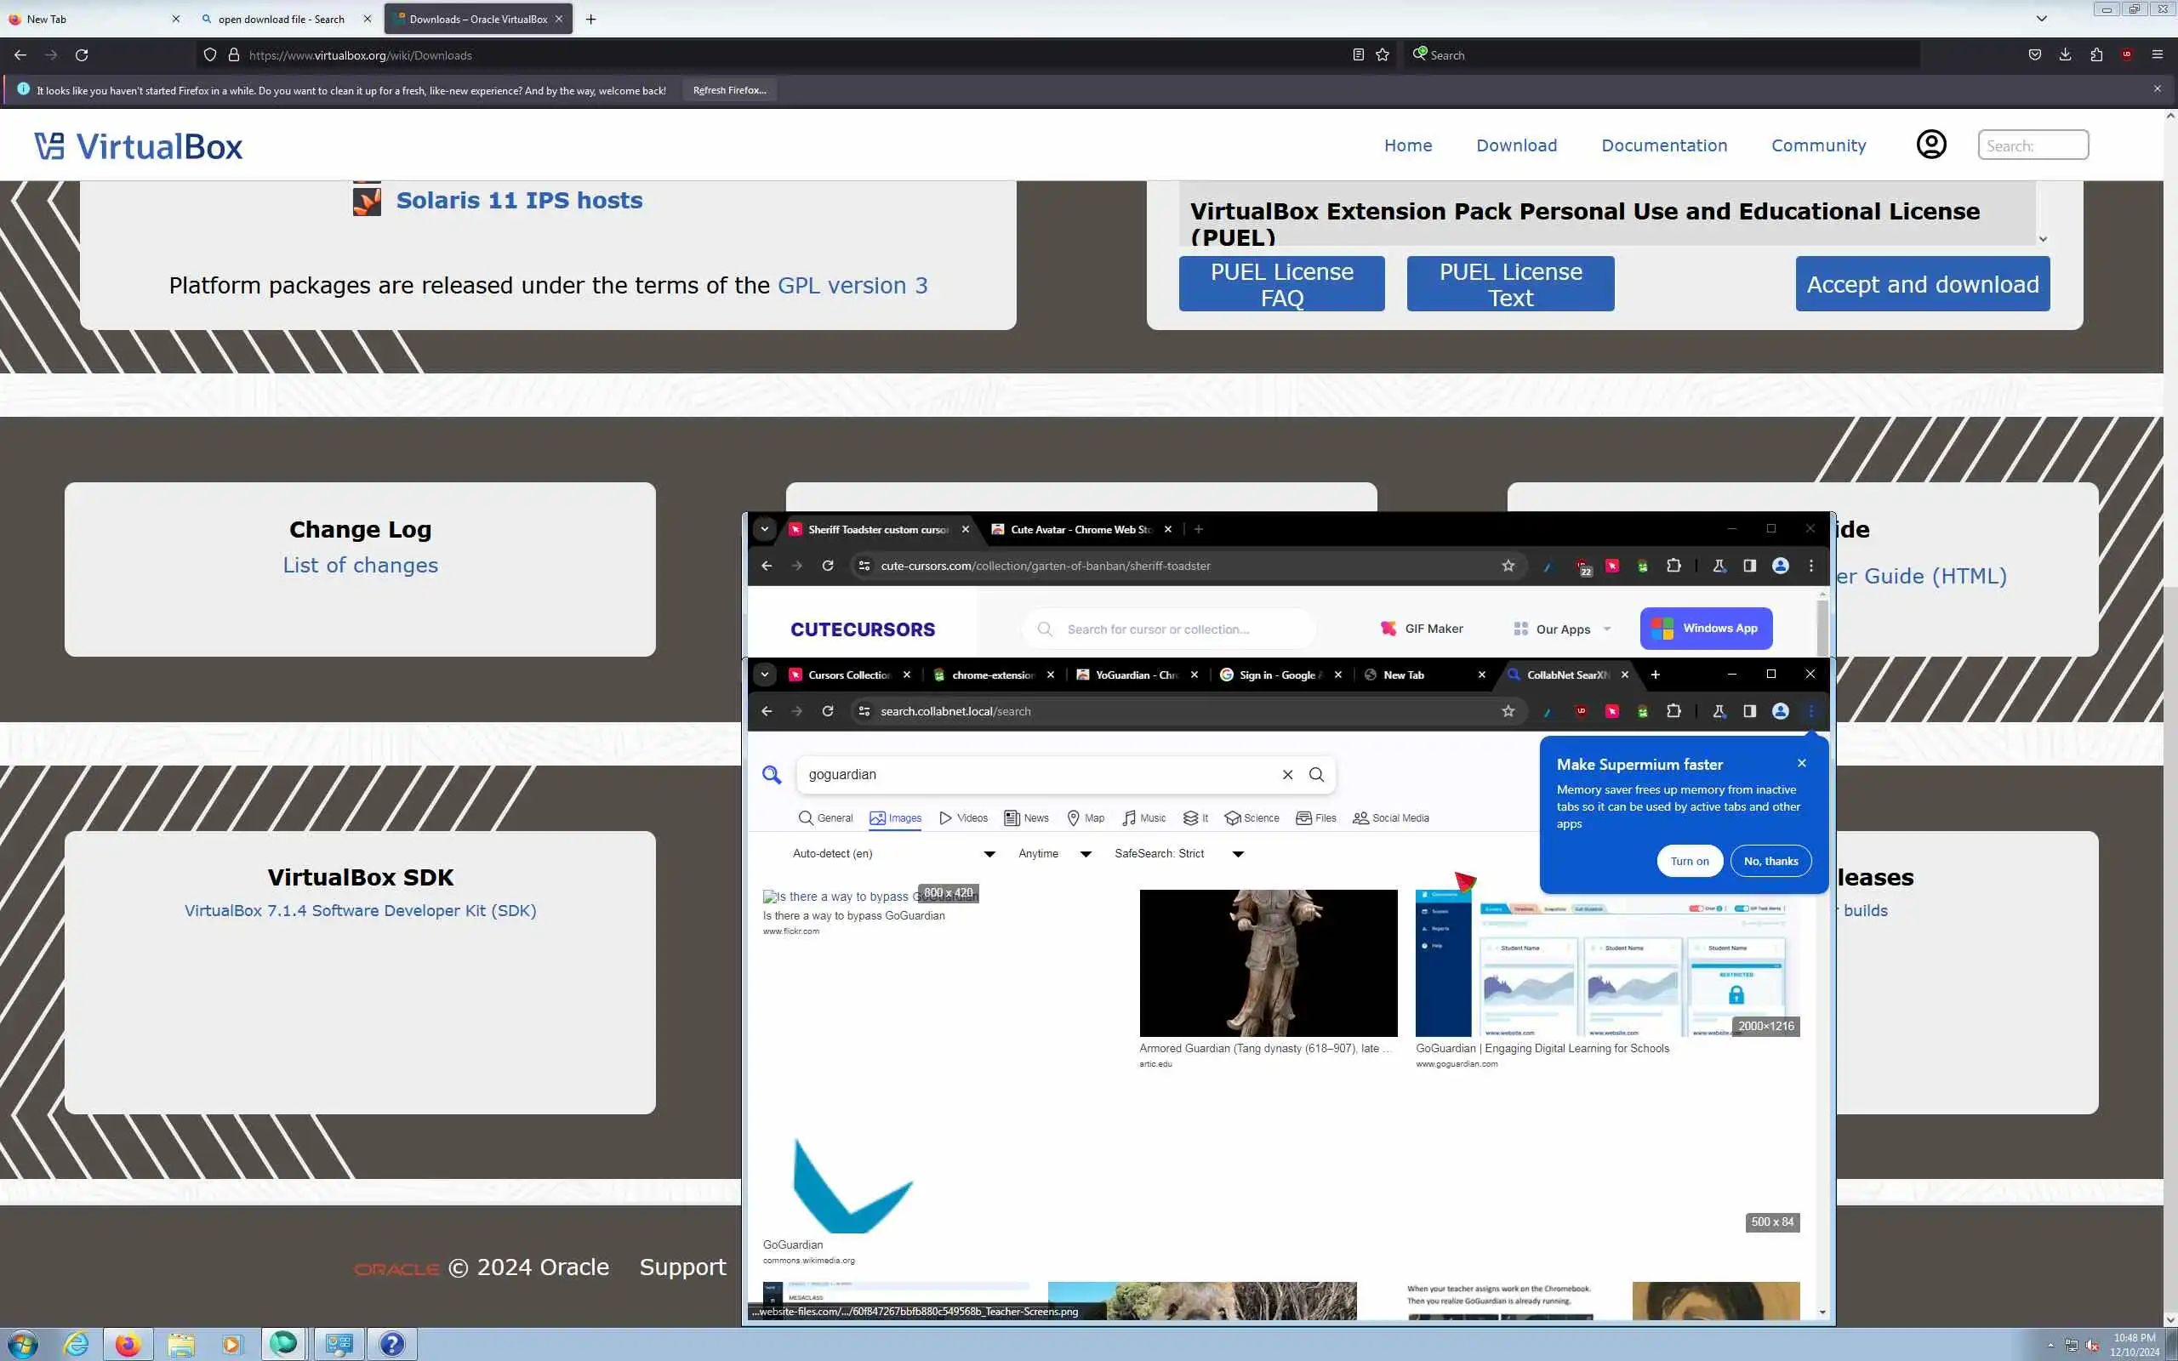Switch to the Videos search category

point(963,818)
